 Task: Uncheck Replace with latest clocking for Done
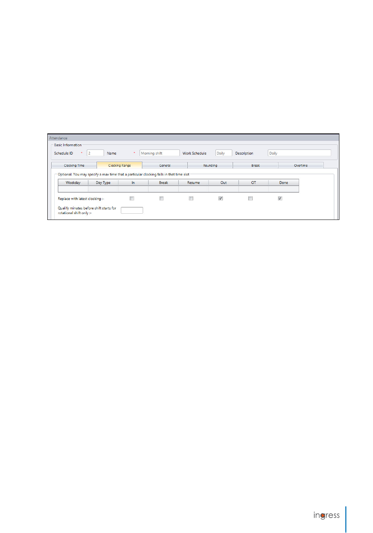(x=280, y=198)
